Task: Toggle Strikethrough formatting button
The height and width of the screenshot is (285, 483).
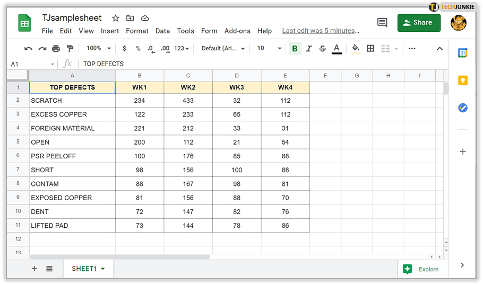Action: click(323, 49)
